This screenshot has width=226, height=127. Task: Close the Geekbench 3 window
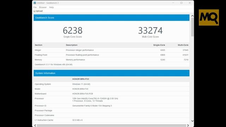click(x=190, y=3)
